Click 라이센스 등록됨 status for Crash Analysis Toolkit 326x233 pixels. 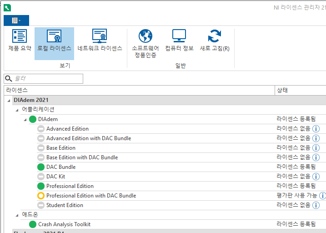(296, 224)
